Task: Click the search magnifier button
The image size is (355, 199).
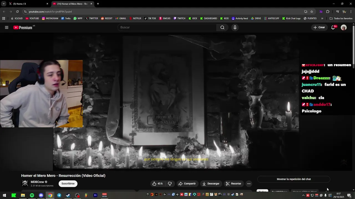Action: 222,27
